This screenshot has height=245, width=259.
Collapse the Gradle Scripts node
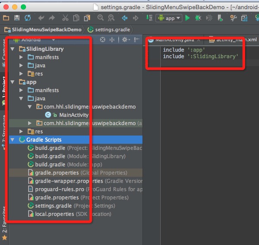pyautogui.click(x=13, y=139)
